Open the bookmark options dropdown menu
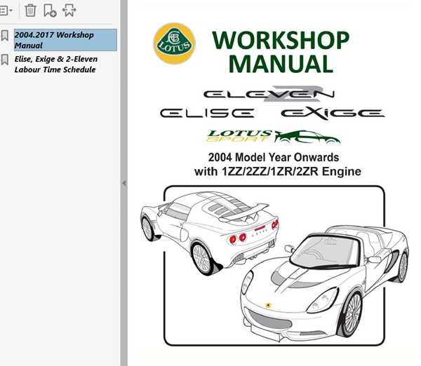Viewport: 421px width, 366px height. (x=6, y=11)
